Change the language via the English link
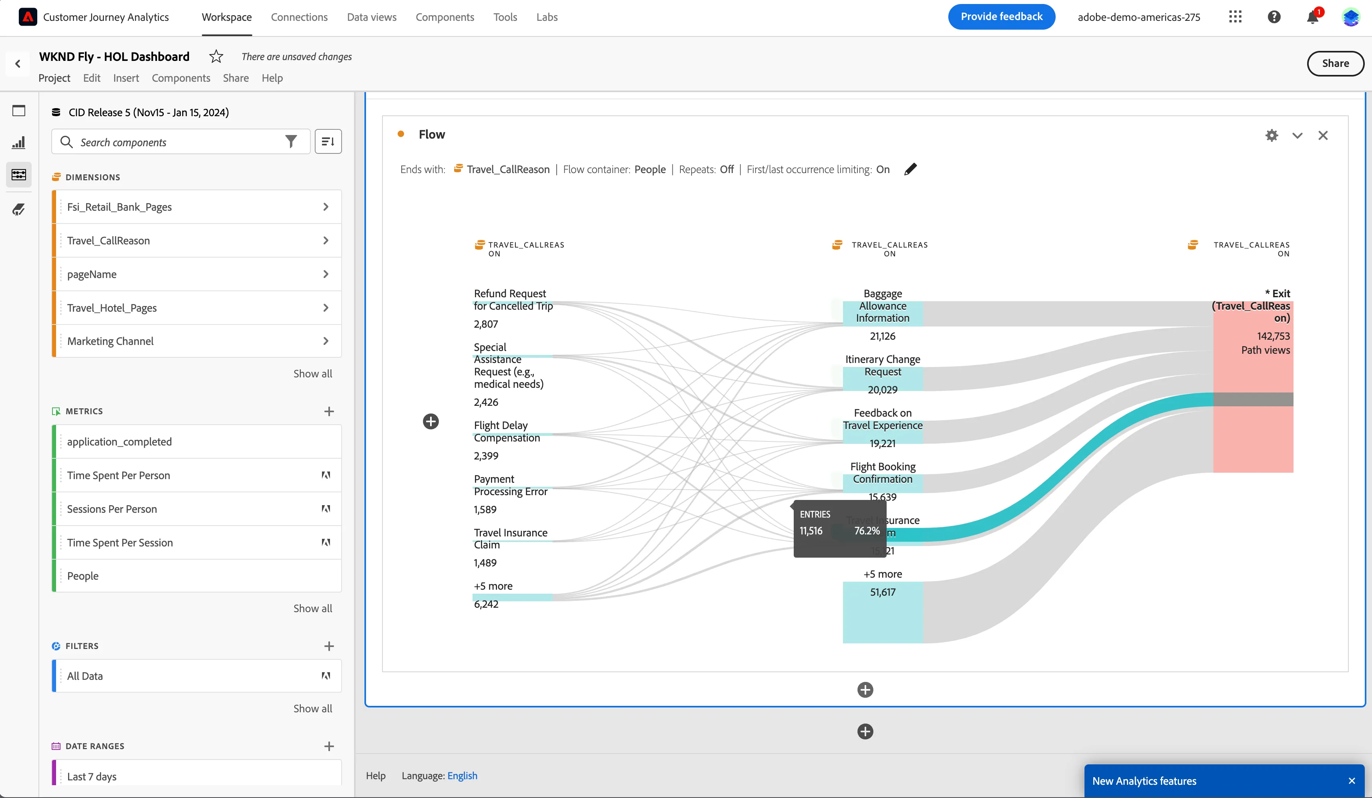The image size is (1372, 798). 462,776
